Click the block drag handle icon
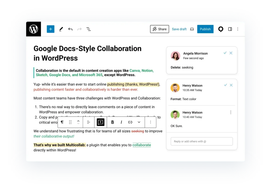271x192 pixels. (x=70, y=122)
